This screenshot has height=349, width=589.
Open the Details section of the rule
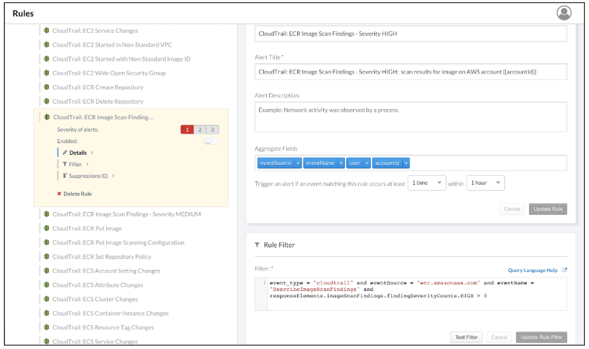pyautogui.click(x=78, y=153)
